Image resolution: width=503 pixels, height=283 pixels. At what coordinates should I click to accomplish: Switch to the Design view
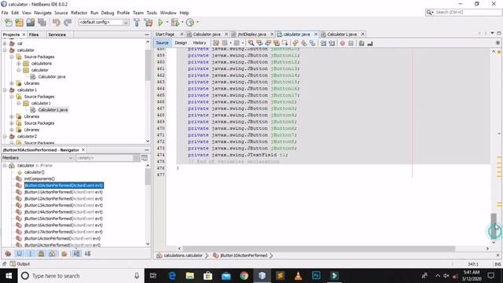click(181, 42)
